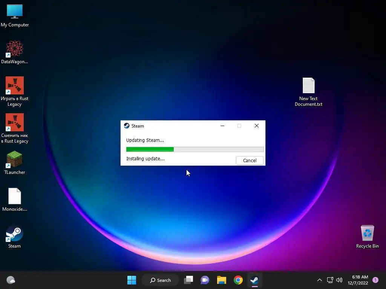Click the "Installing update..." status text
Screen dimensions: 386x289
coord(145,158)
